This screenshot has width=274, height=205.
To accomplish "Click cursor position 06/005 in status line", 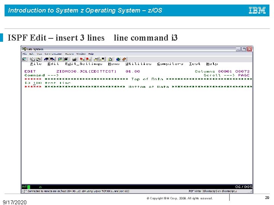I will tap(244, 187).
